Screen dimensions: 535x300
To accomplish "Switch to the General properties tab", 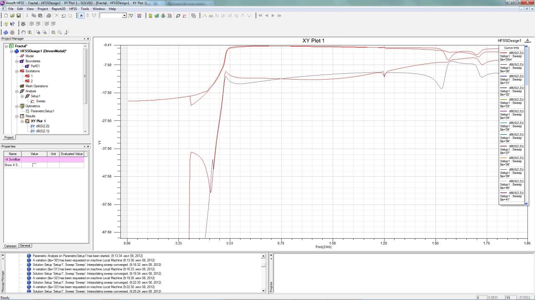I will 25,246.
